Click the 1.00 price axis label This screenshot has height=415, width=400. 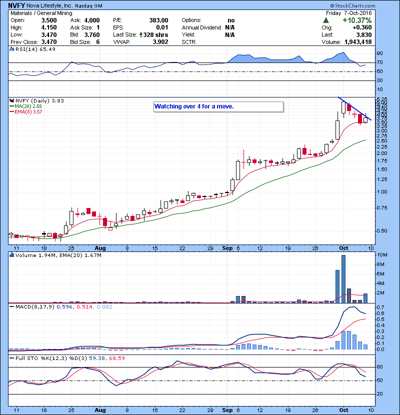pyautogui.click(x=382, y=191)
